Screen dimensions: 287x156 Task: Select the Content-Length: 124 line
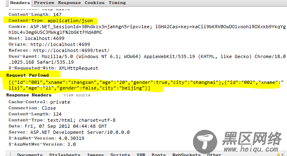(x=35, y=114)
